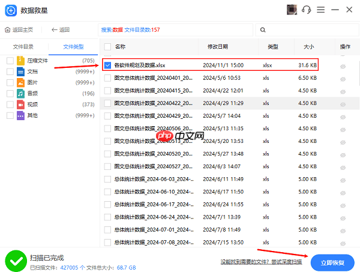Preview the 20240401 file with eye icon
Viewport: 360px width, 272px height.
(x=343, y=79)
